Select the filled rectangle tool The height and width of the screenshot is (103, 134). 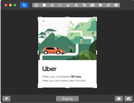[44, 5]
